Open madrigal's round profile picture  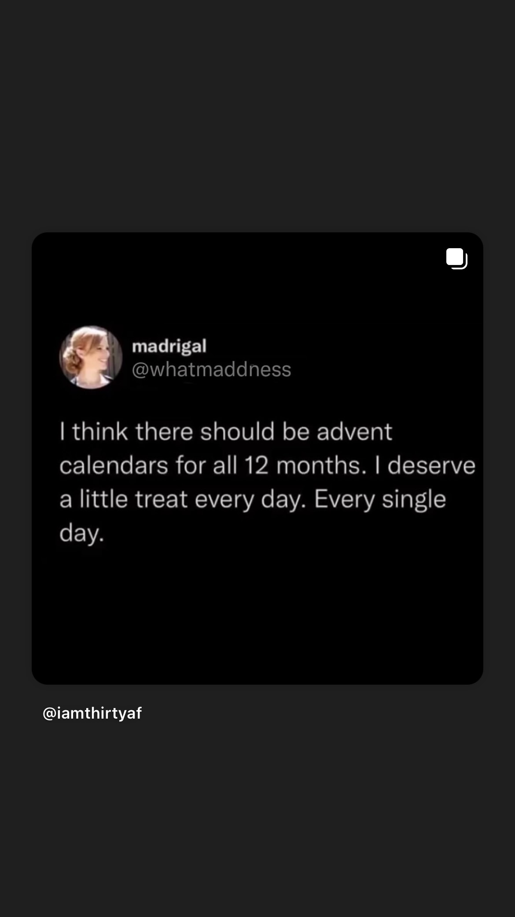pyautogui.click(x=91, y=358)
